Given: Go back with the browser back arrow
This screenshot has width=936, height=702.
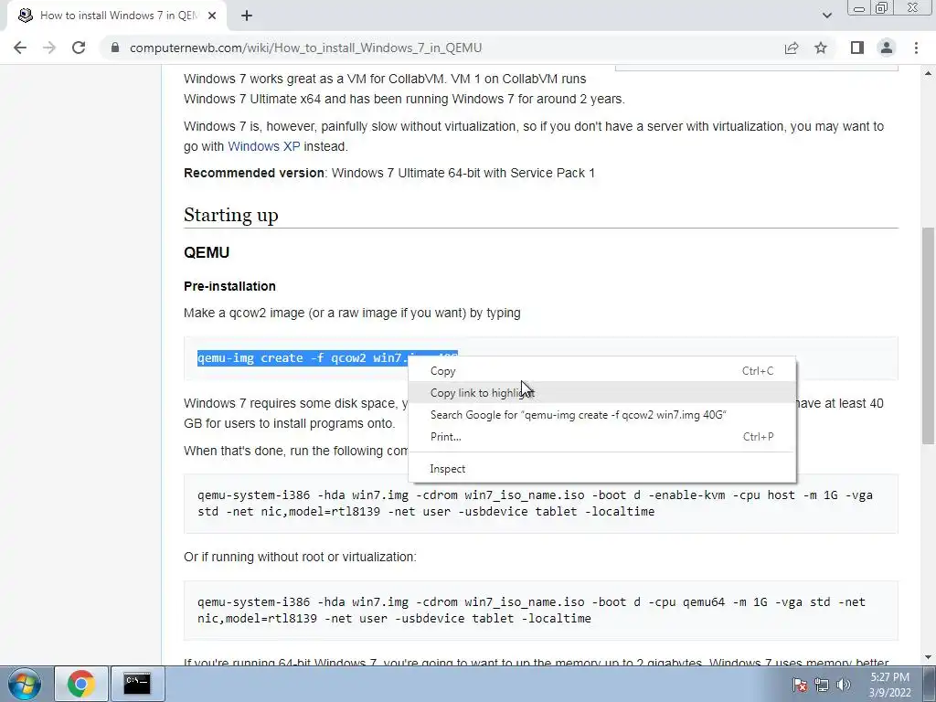Looking at the screenshot, I should (20, 48).
